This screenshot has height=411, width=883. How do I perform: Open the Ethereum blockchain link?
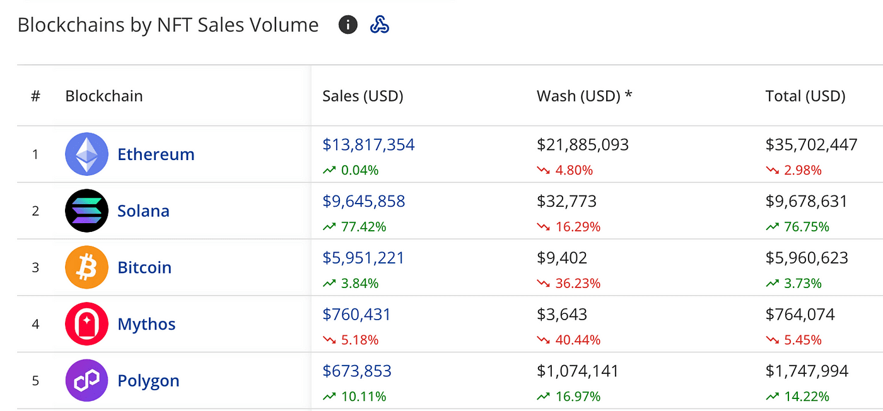click(156, 154)
